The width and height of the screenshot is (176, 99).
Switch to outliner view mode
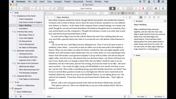(123, 9)
